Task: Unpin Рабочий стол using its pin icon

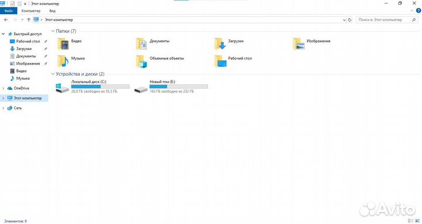Action: point(46,41)
